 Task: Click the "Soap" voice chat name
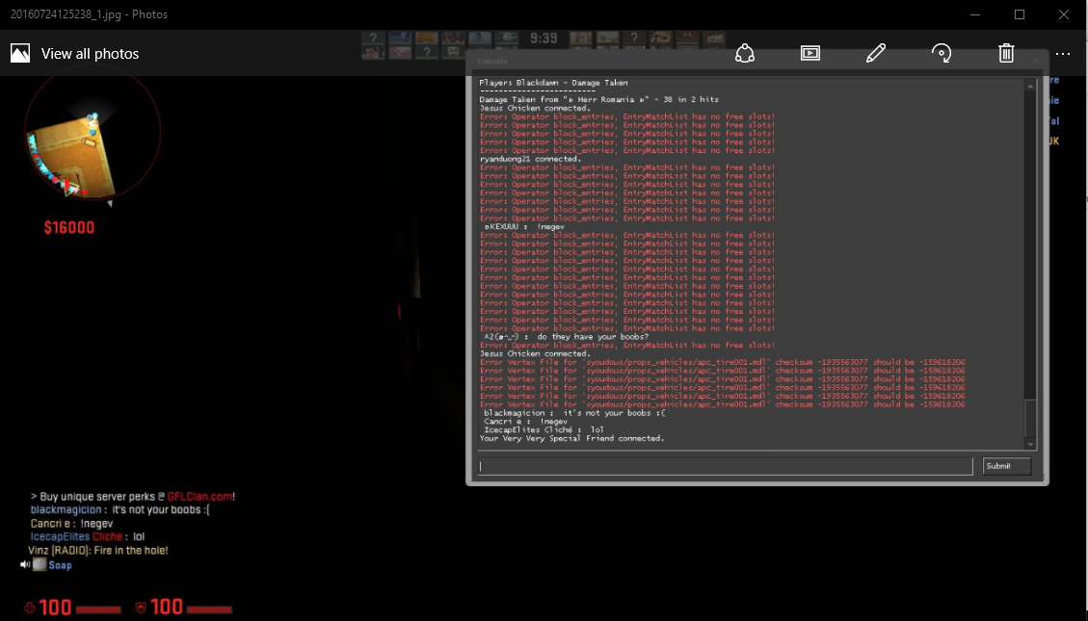tap(60, 565)
